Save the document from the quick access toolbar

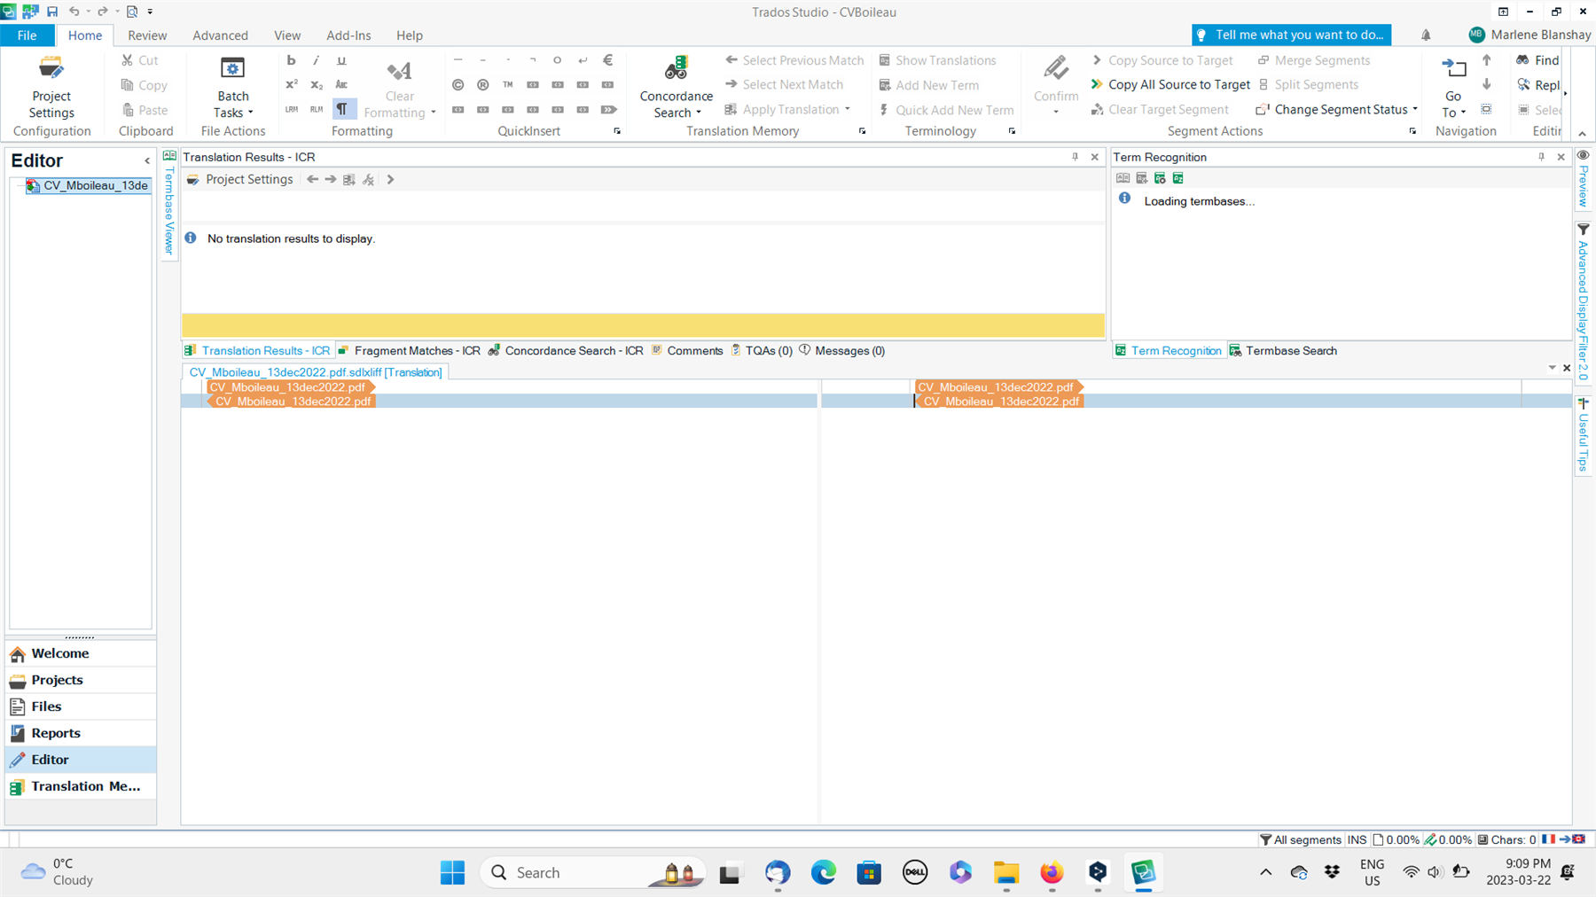[x=52, y=12]
